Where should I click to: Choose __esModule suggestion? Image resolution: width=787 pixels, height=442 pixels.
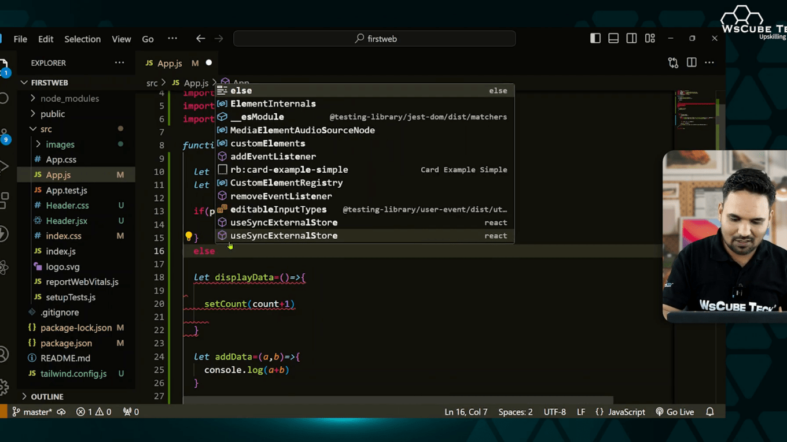click(x=365, y=117)
